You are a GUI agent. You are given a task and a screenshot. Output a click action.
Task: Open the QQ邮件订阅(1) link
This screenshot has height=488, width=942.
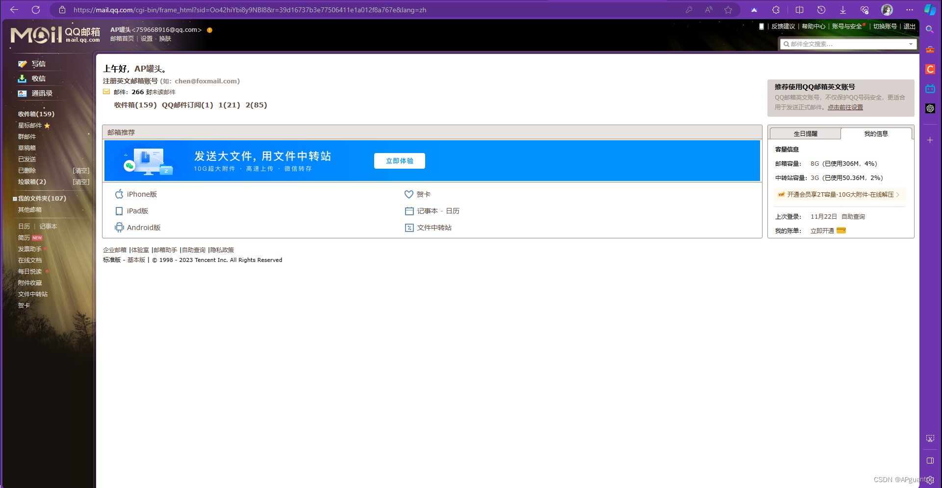pos(187,105)
